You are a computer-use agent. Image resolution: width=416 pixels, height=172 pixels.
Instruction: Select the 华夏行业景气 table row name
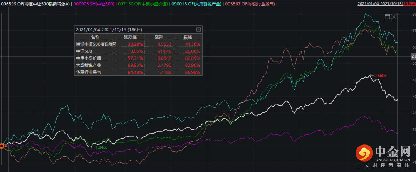pos(88,72)
